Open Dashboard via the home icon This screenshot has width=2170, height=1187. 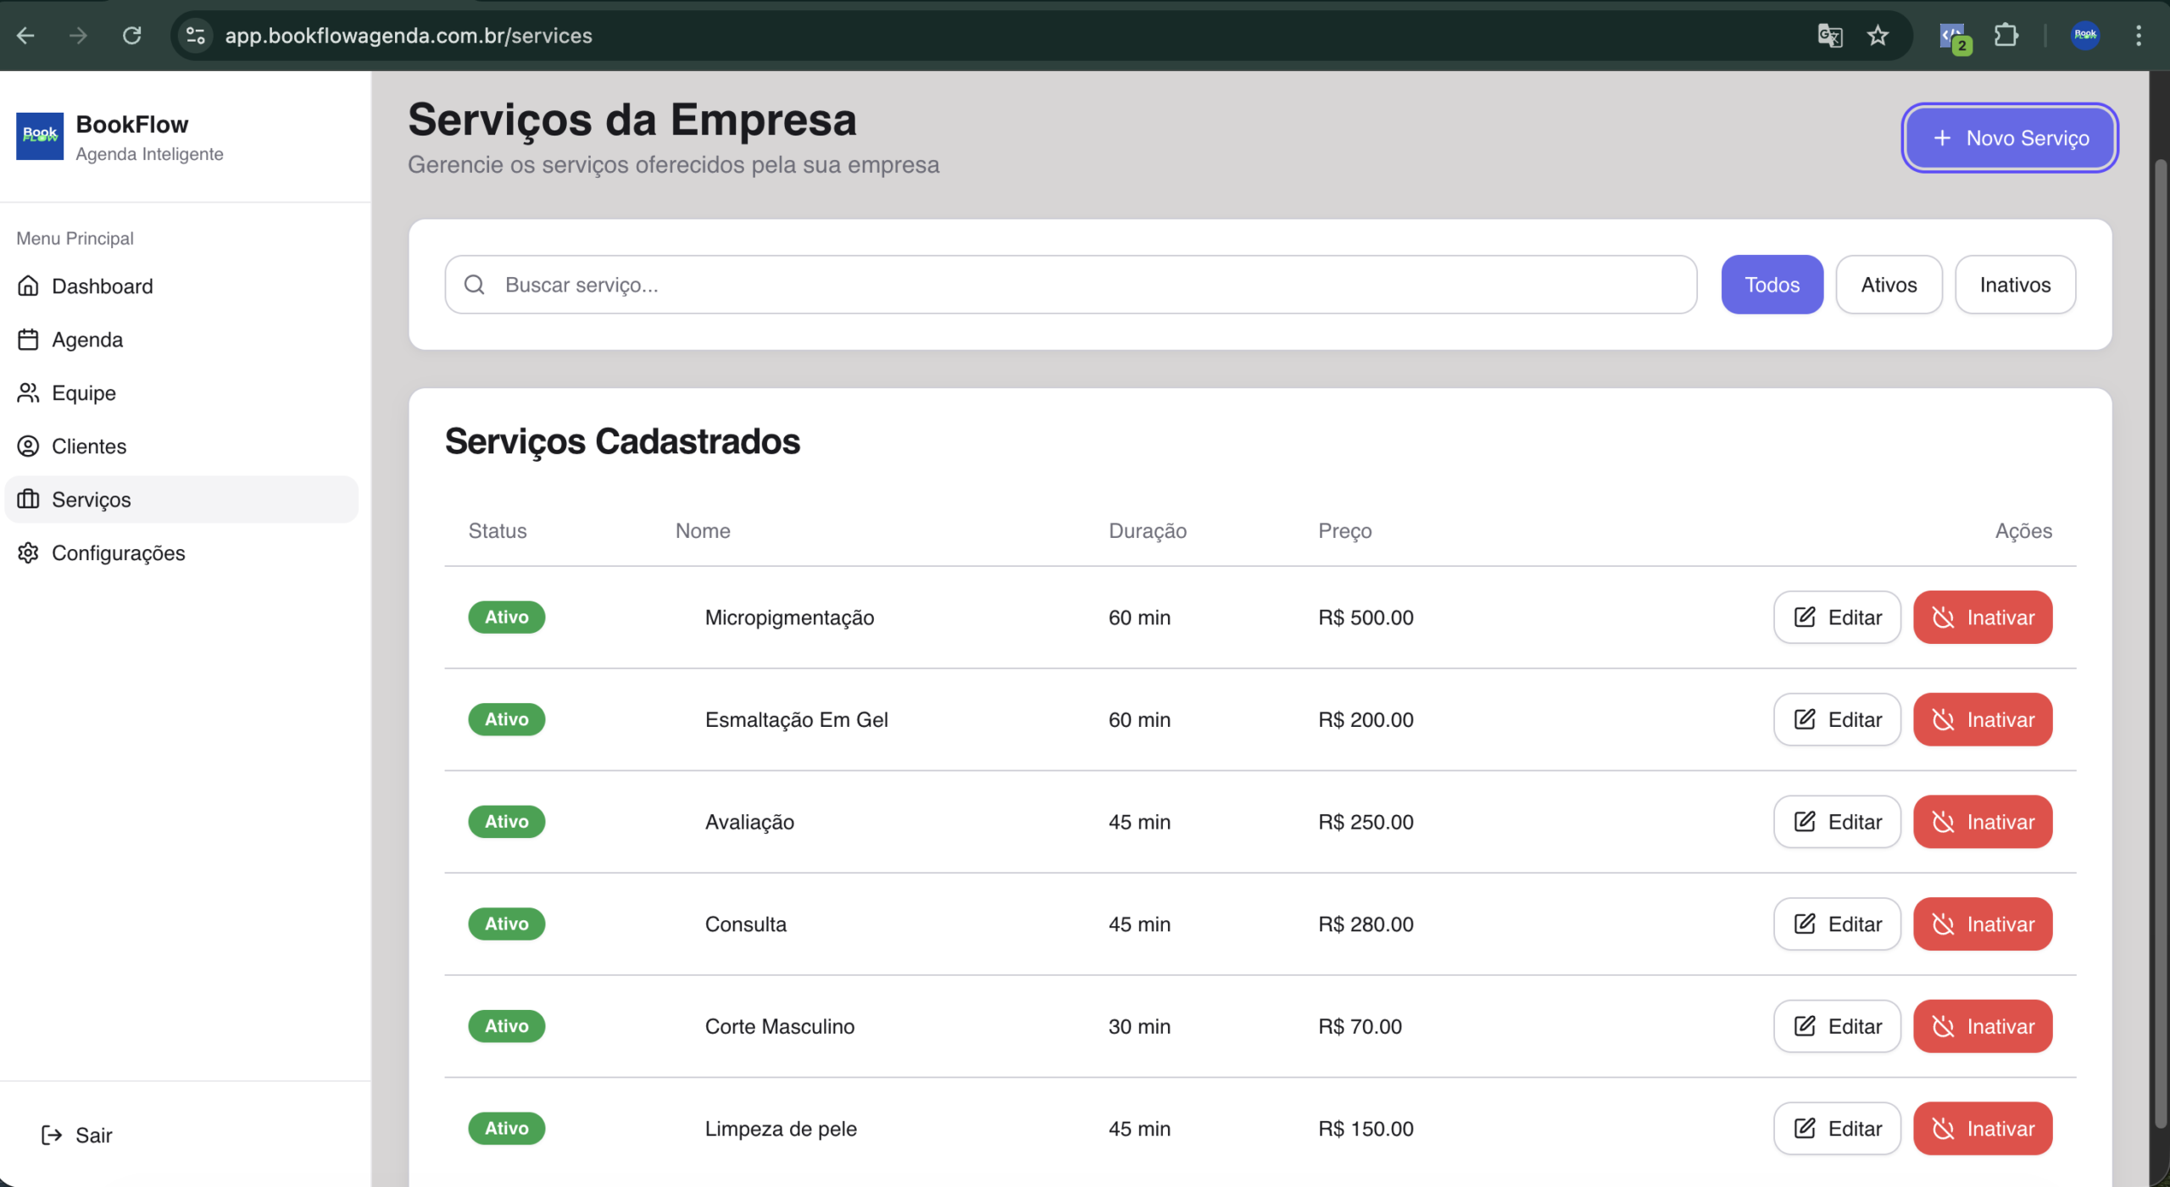(28, 286)
